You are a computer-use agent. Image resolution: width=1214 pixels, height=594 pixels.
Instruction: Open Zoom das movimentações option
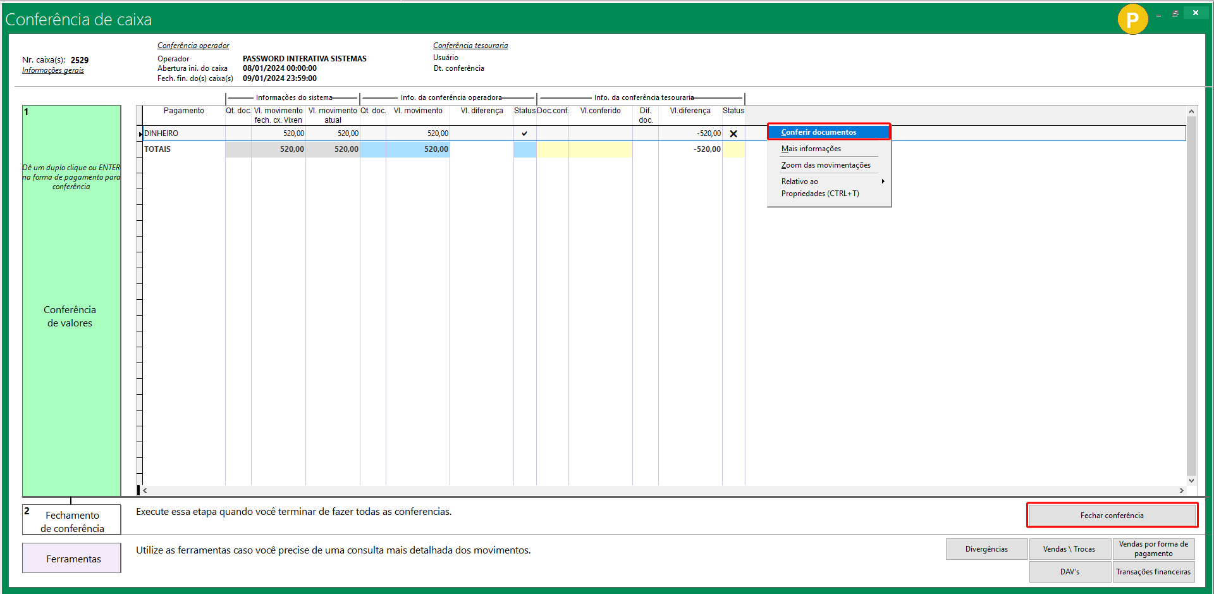point(826,165)
